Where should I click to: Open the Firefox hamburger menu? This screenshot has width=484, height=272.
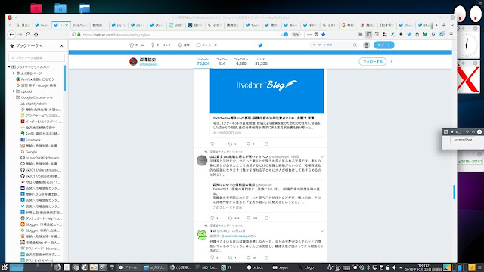coord(451,35)
